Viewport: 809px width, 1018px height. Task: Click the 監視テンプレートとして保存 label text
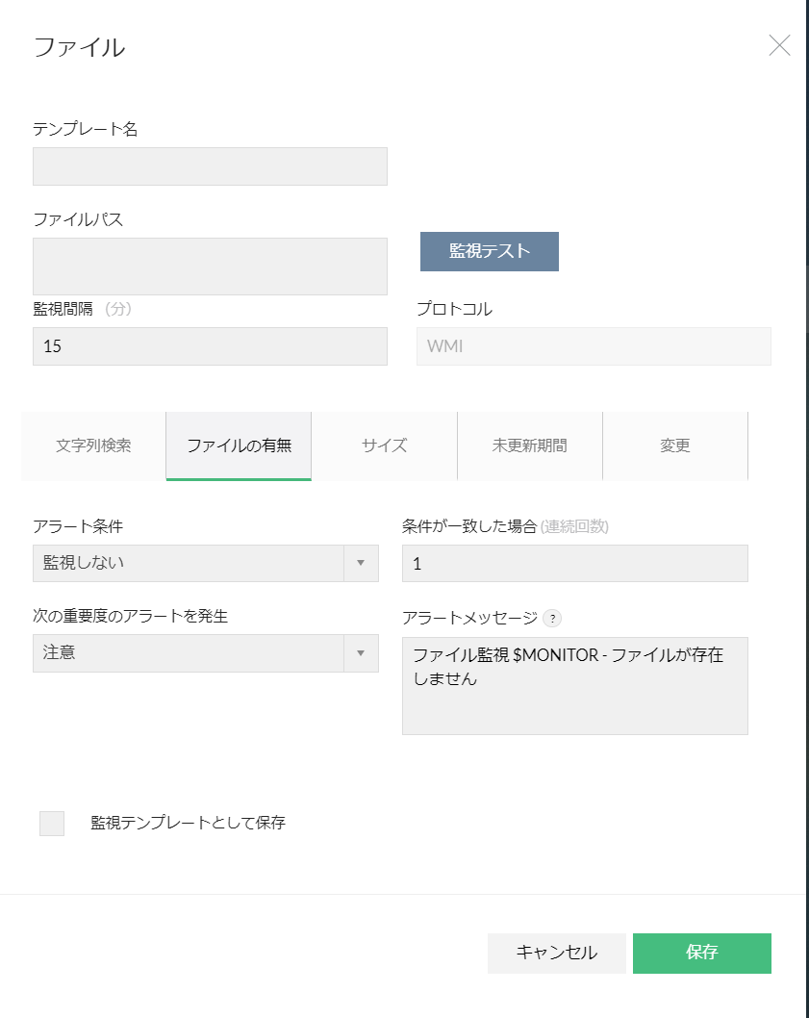pos(188,823)
